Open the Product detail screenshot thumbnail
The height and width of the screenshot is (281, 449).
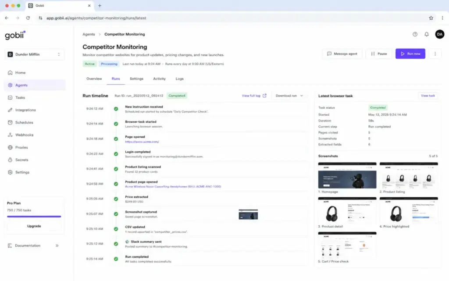(x=347, y=210)
